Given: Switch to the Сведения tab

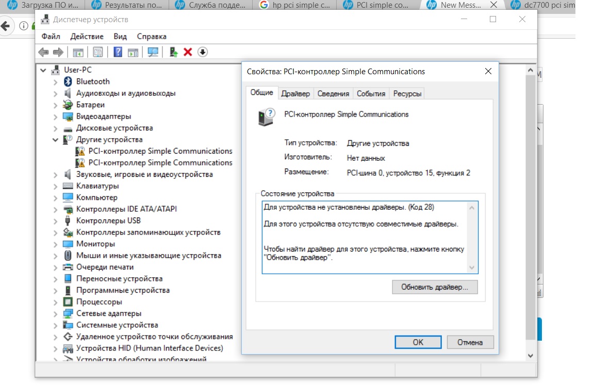Looking at the screenshot, I should point(334,93).
